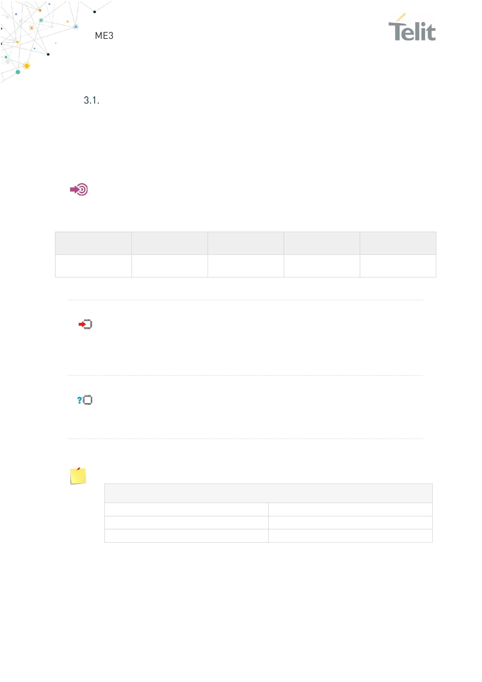Image resolution: width=482 pixels, height=682 pixels.
Task: Click the Telit logo in the header
Action: pyautogui.click(x=412, y=28)
